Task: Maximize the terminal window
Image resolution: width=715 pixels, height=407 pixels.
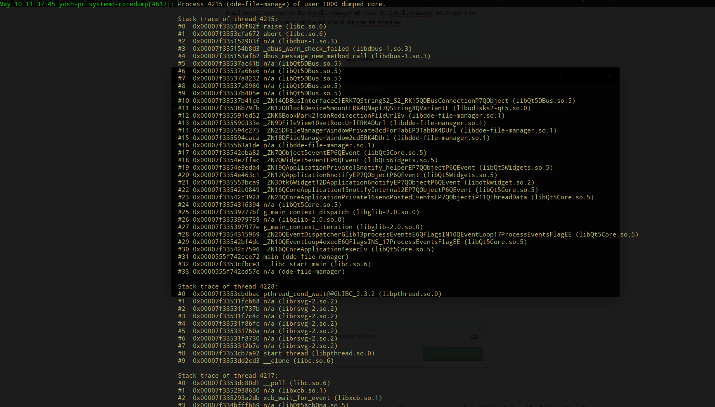Action: click(594, 76)
